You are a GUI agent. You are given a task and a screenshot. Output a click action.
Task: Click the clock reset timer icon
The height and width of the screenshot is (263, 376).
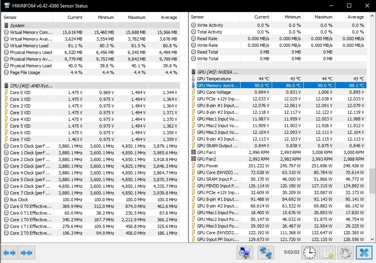[309, 252]
